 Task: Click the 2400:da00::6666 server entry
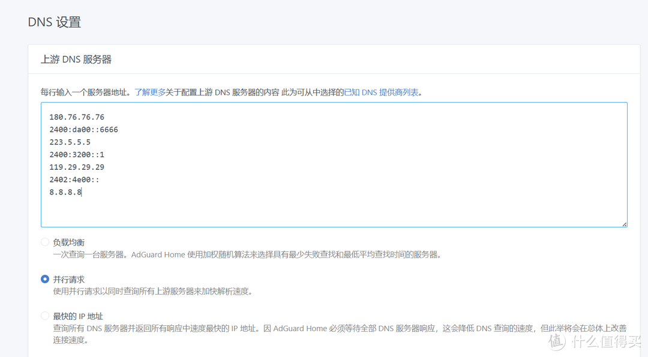tap(83, 129)
